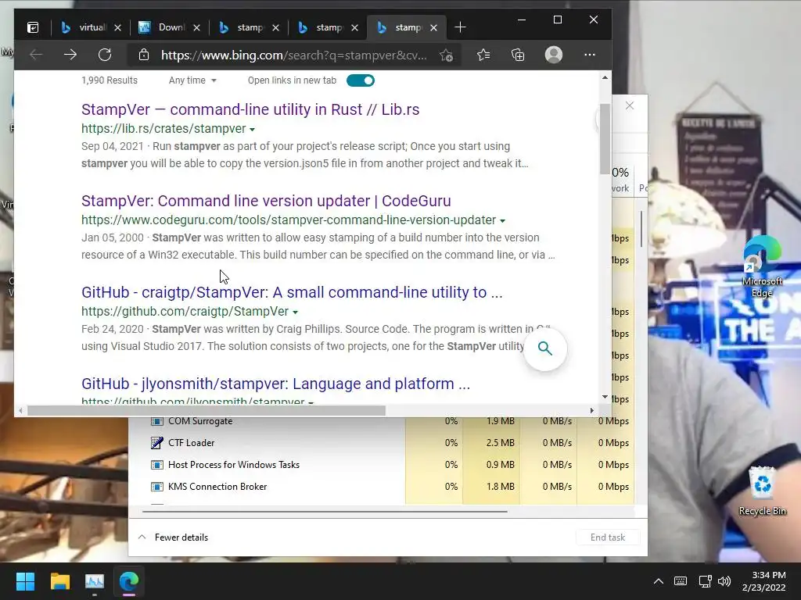Select the COM Surrogate process icon in Task Manager

pyautogui.click(x=156, y=421)
